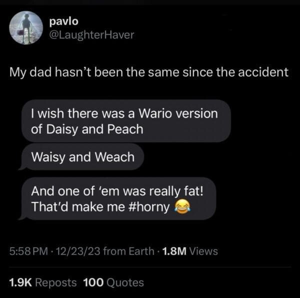Screen dimensions: 300x298
Task: Click the display name pavlo
Action: point(64,21)
